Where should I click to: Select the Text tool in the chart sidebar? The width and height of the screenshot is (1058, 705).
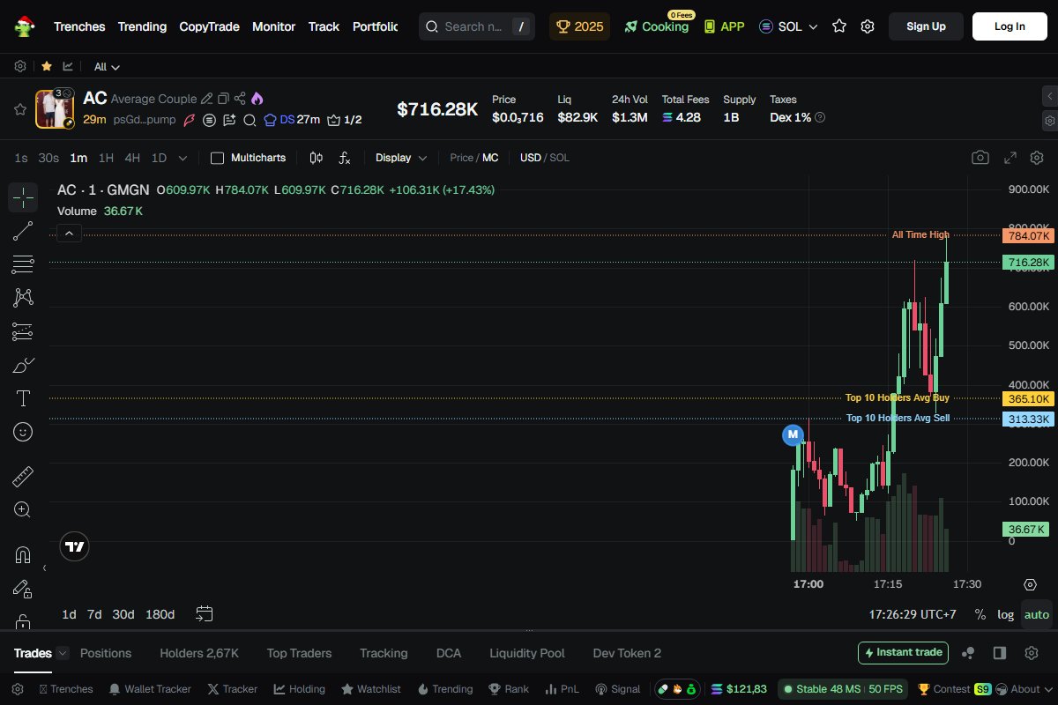23,398
